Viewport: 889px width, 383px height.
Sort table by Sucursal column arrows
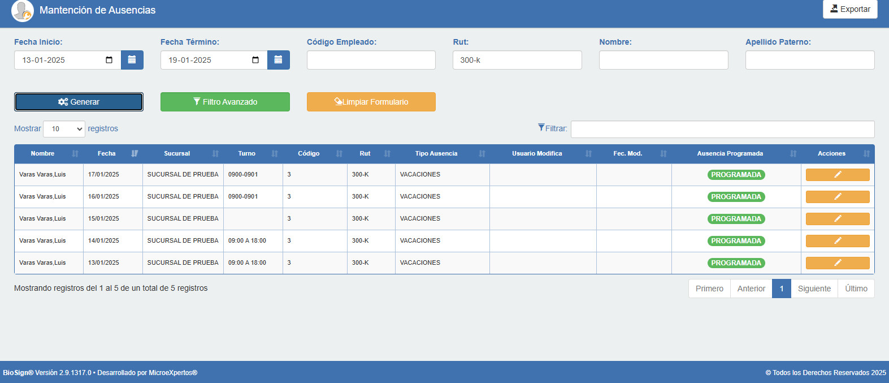[x=215, y=154]
